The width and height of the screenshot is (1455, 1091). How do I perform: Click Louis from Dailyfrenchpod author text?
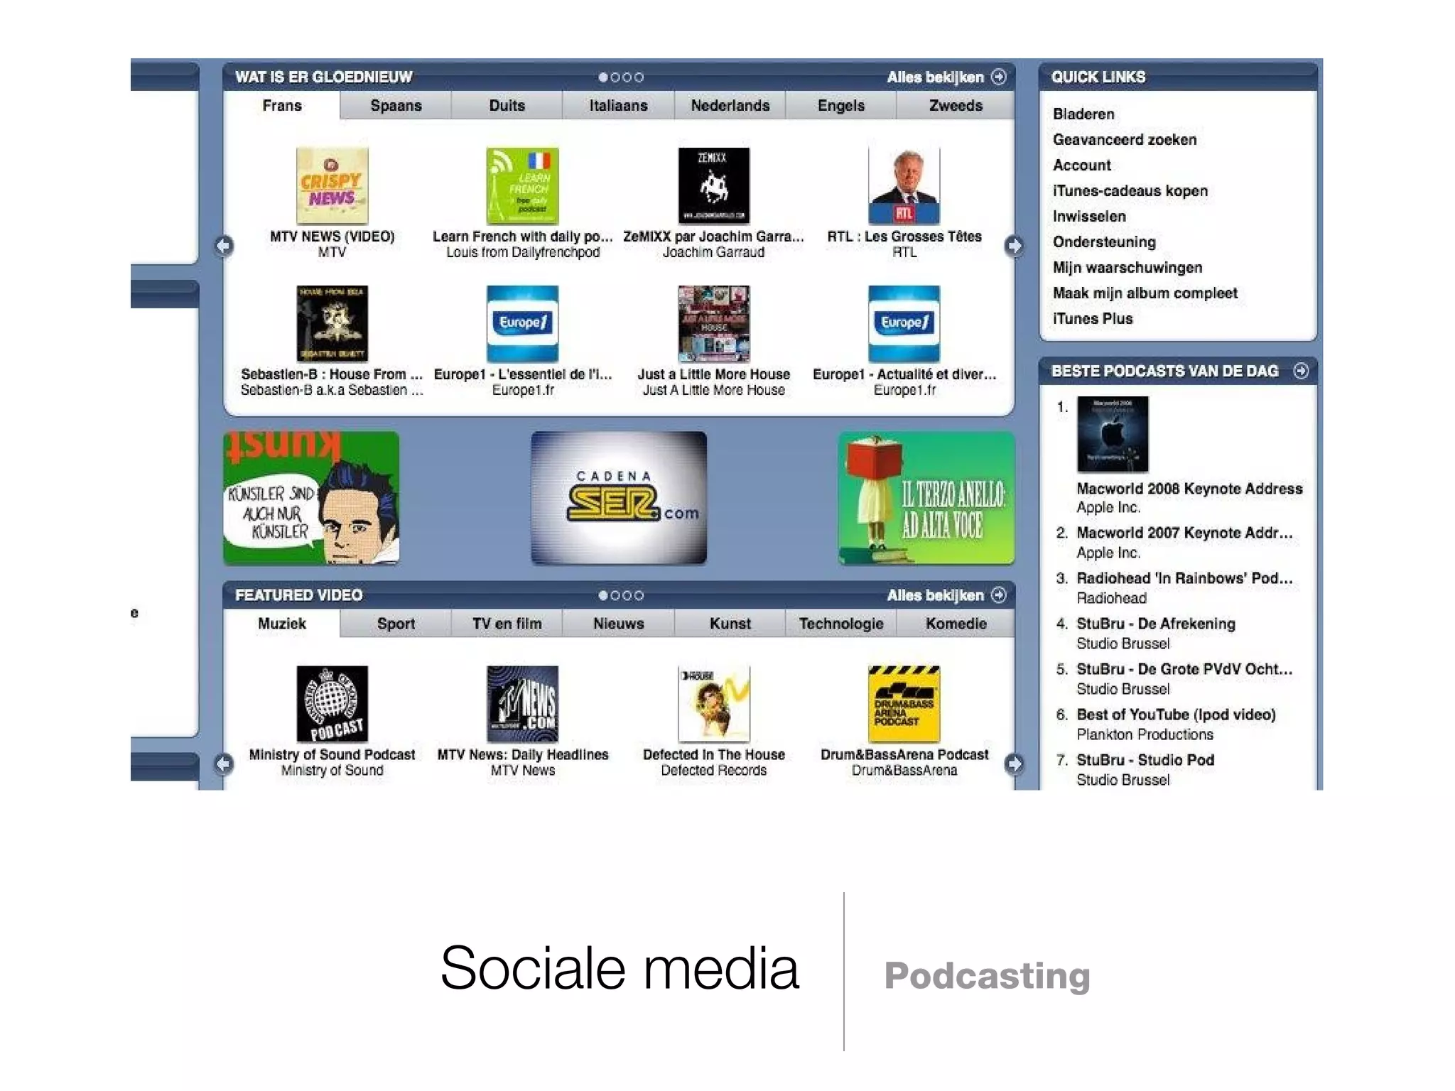click(523, 253)
